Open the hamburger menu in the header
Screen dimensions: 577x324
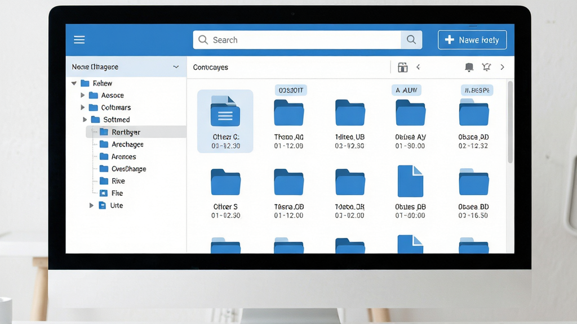[79, 40]
